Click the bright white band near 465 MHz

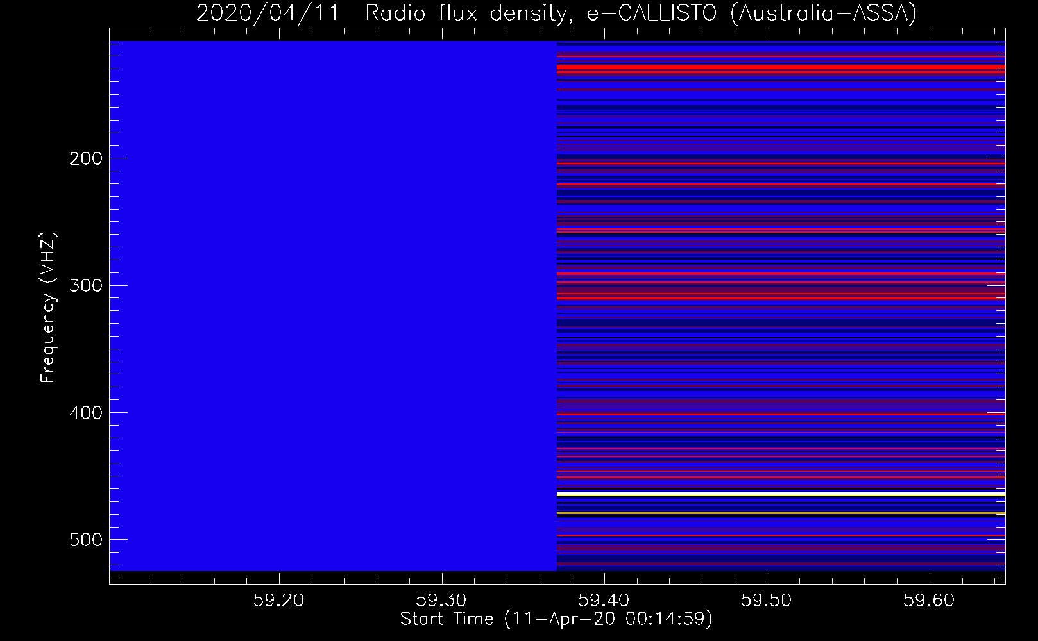pos(781,494)
